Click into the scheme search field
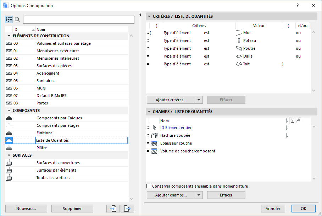Viewport: 322px width, 216px height. [x=79, y=20]
